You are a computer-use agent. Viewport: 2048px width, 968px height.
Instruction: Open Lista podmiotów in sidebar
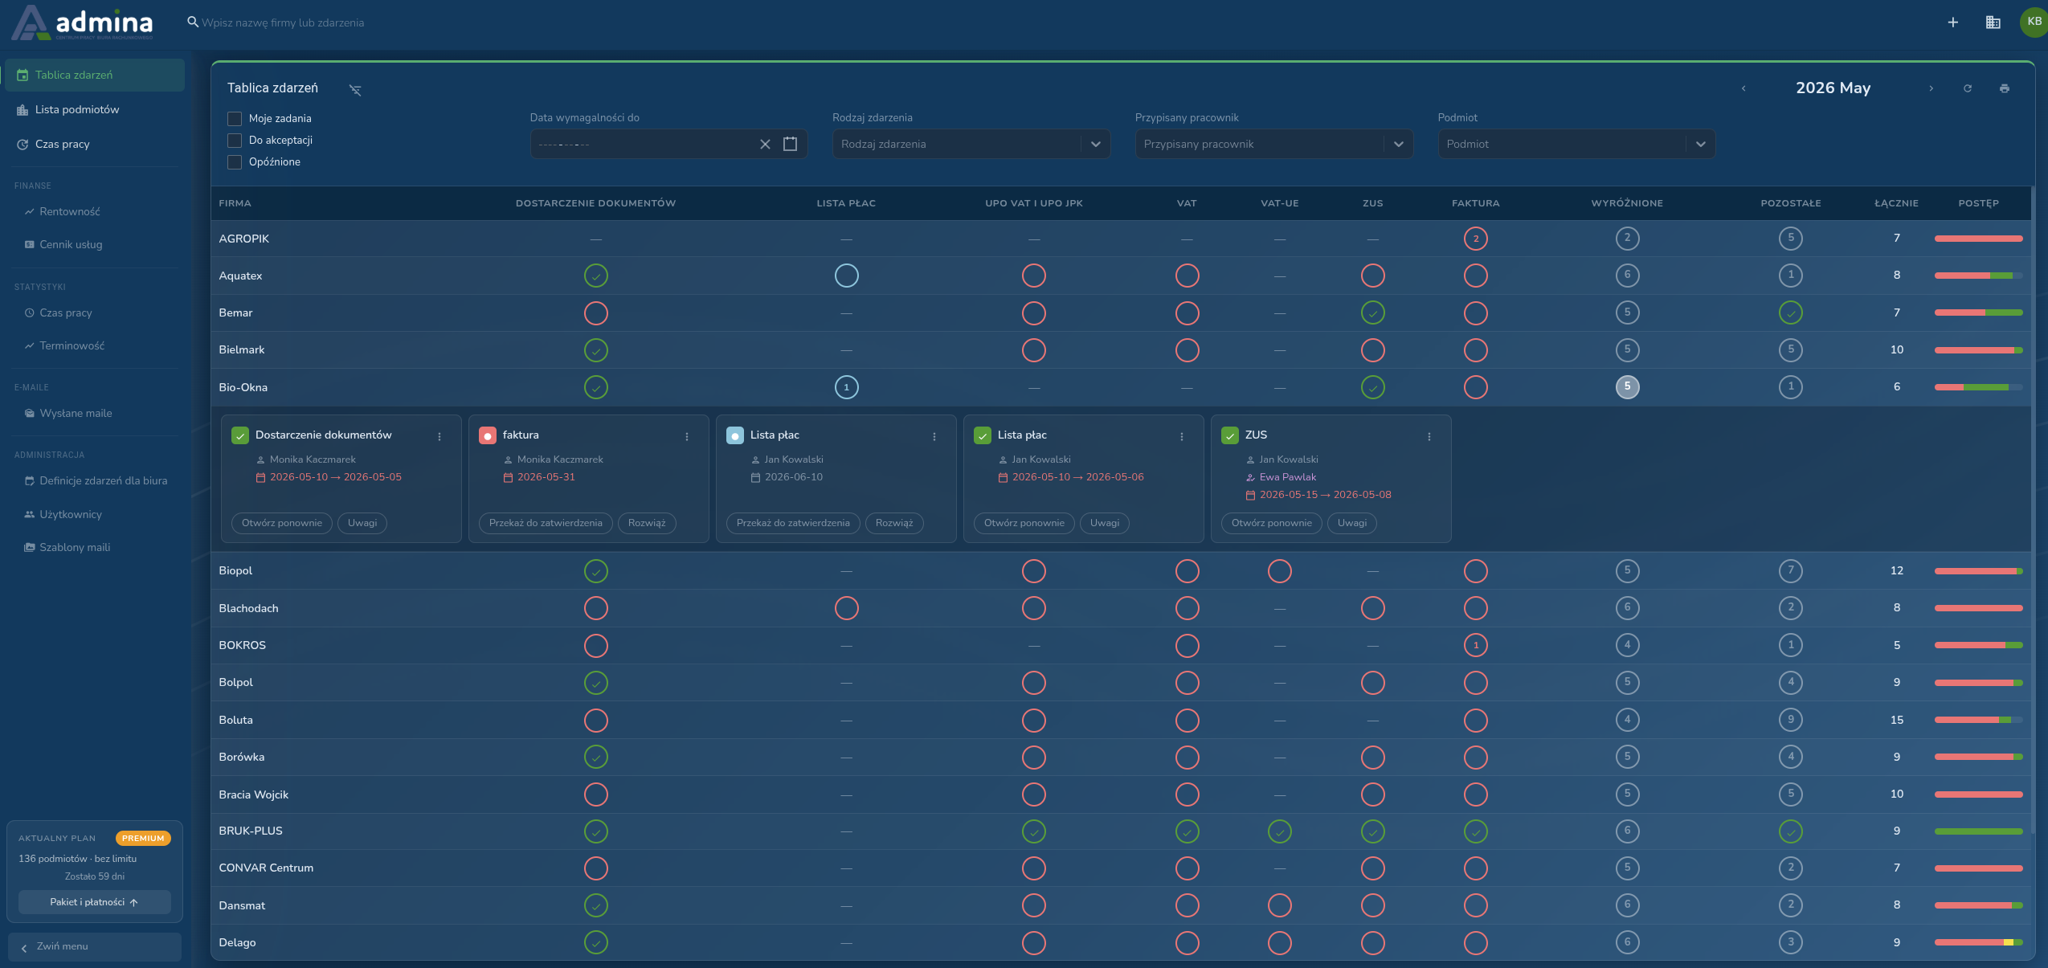(x=95, y=109)
